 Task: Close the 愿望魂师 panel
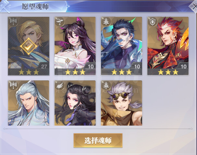tap(194, 6)
